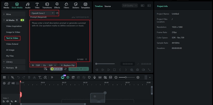The image size is (213, 105).
Task: Click the preview volume speaker icon
Action: tap(143, 70)
